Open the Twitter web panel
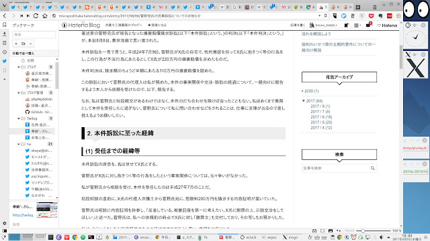The width and height of the screenshot is (430, 241). click(5, 61)
